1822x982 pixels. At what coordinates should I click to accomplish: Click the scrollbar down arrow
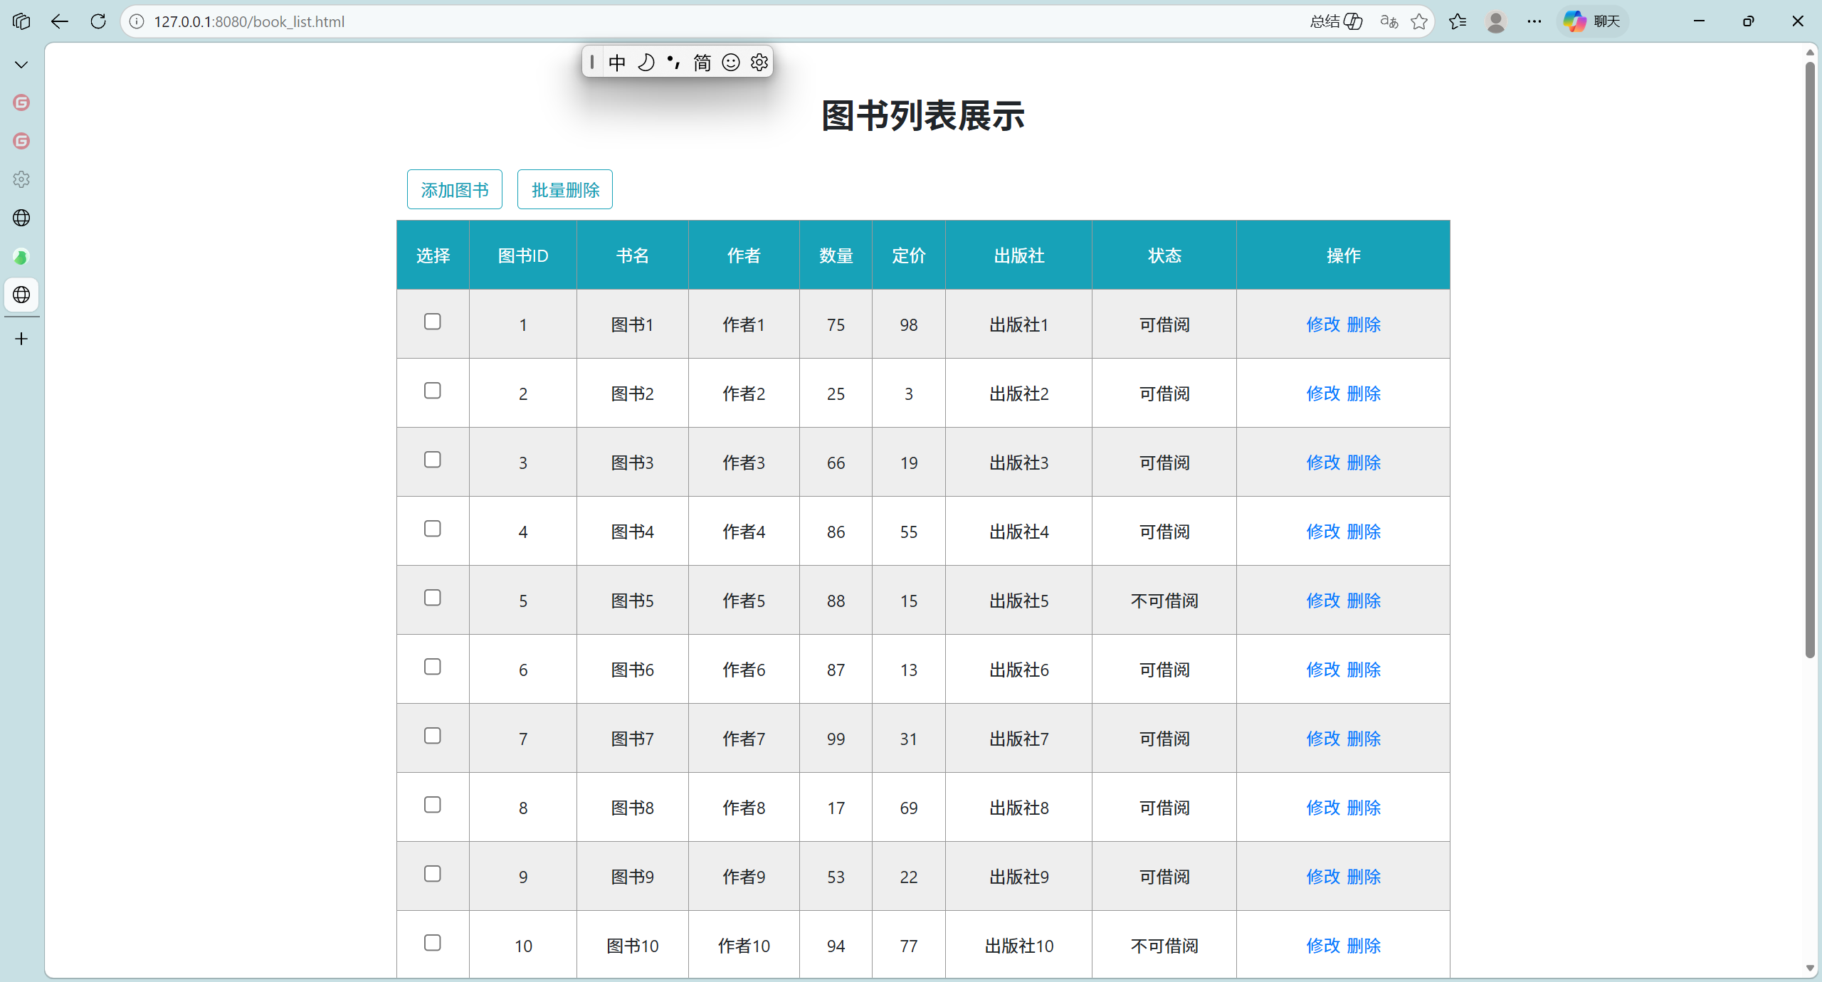(x=1810, y=968)
